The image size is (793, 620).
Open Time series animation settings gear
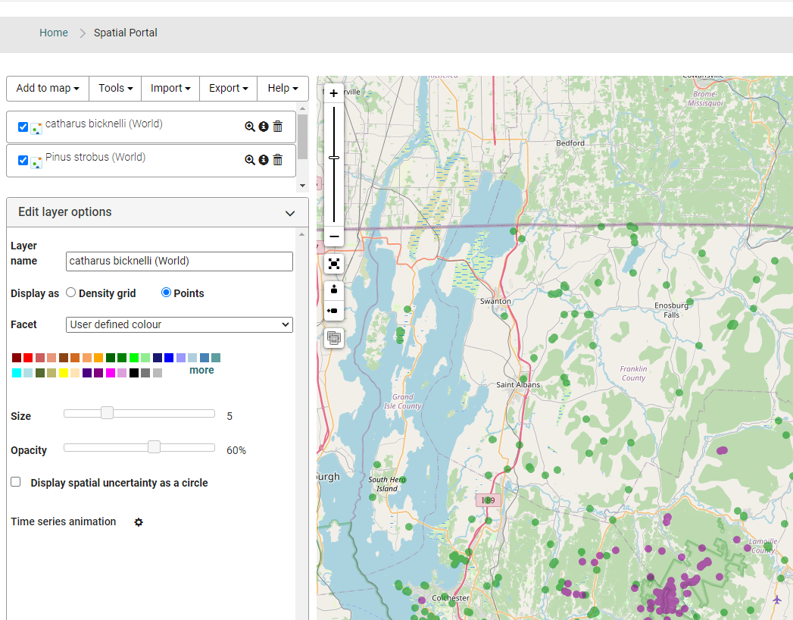(x=139, y=521)
